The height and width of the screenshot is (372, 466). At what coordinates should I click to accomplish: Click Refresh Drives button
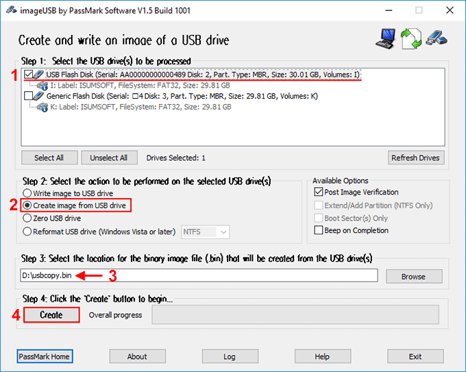click(x=416, y=158)
